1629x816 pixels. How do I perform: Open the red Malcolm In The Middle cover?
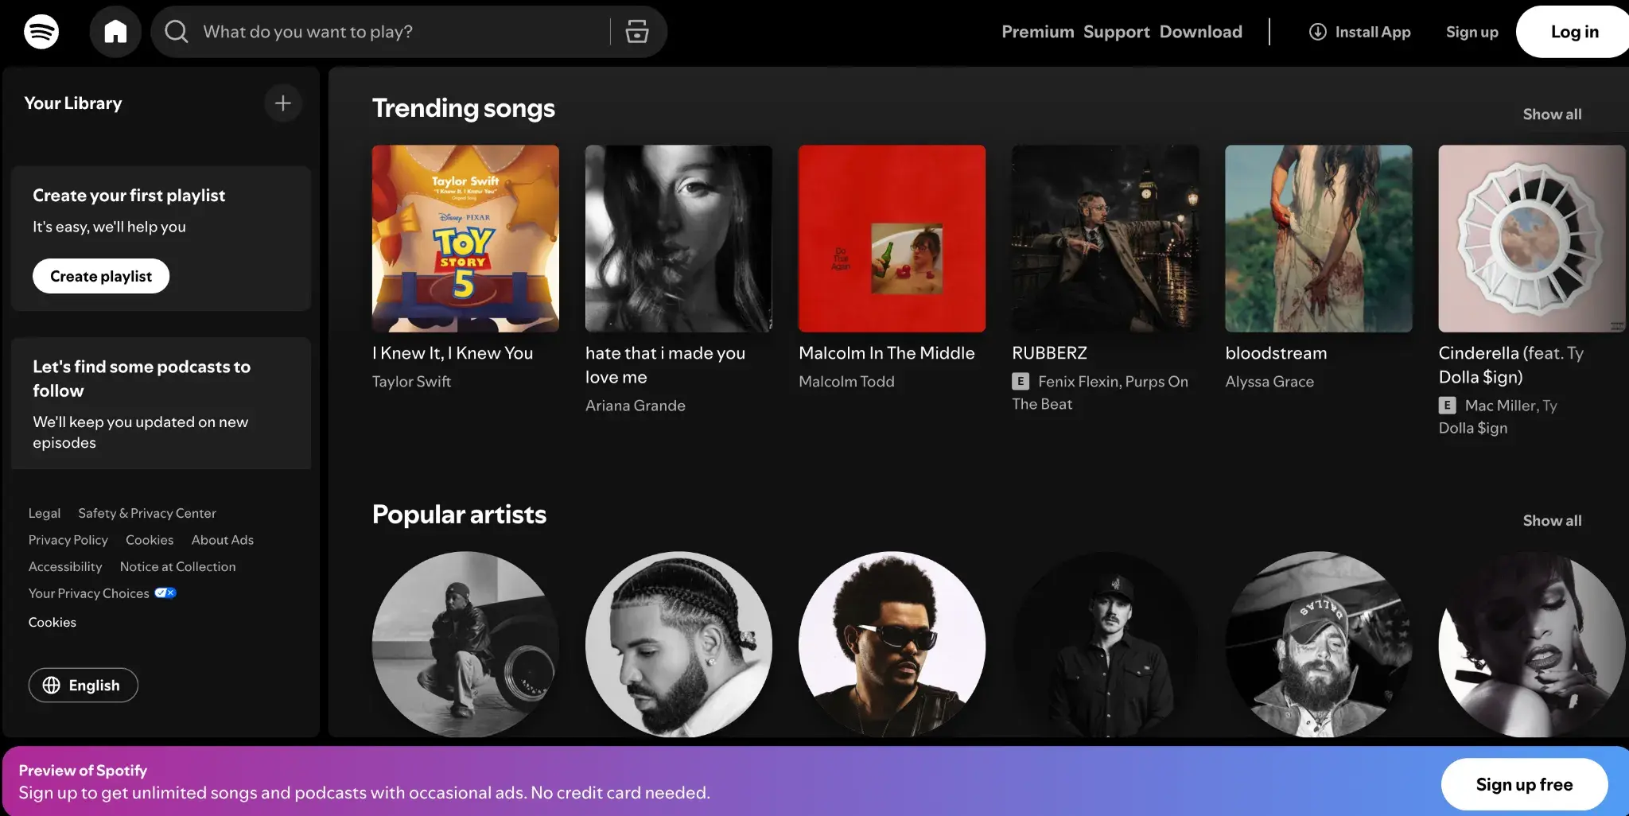[x=892, y=239]
